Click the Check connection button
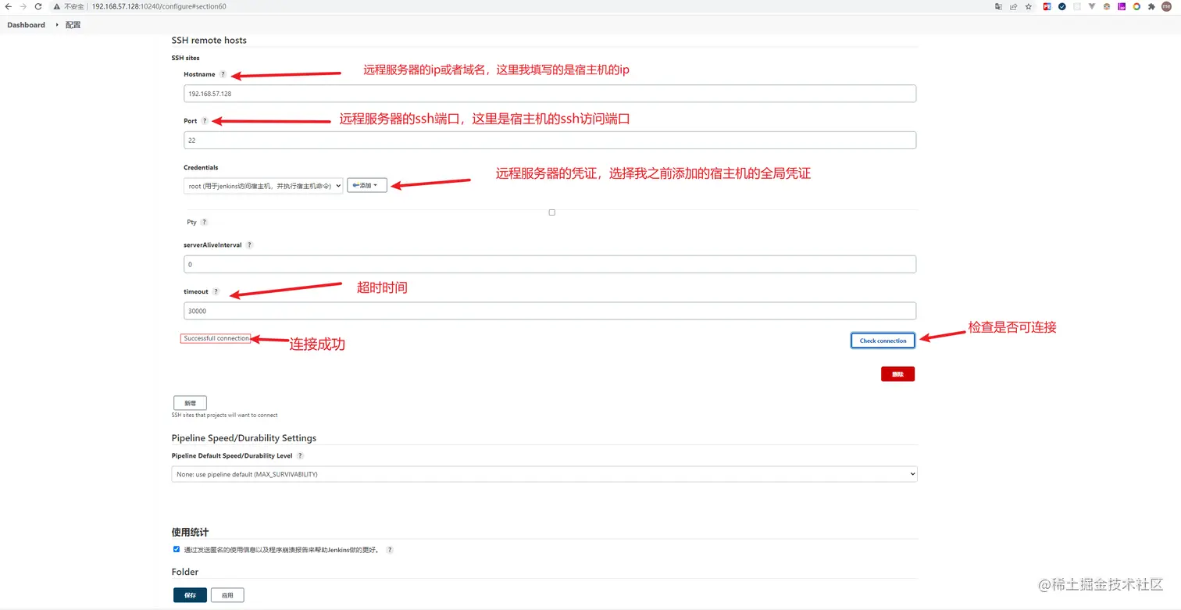Screen dimensions: 1181x610 pos(883,341)
